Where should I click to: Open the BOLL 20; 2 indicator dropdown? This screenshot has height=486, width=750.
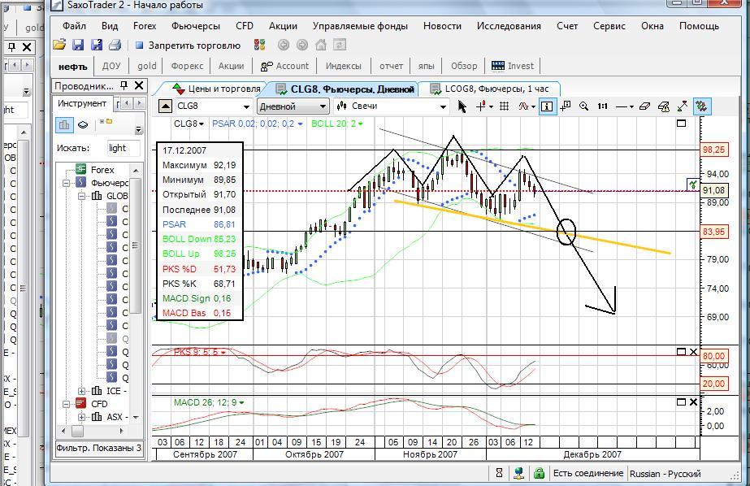click(360, 124)
